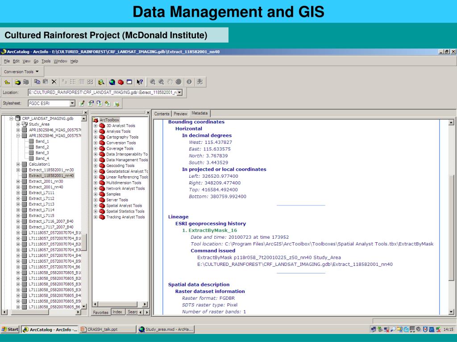Open the Stylesheet FGDC ESRI dropdown
Screen dimensions: 457x342
(x=72, y=103)
